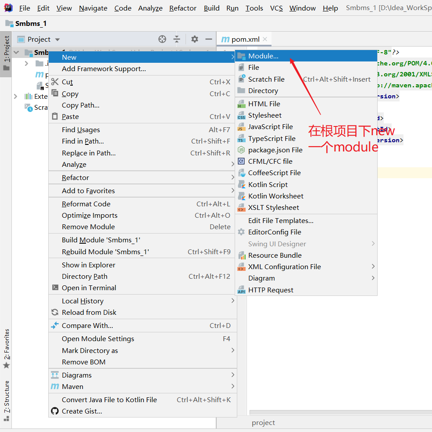Viewport: 432px width, 432px height.
Task: Select Module... from the New submenu
Action: pyautogui.click(x=306, y=56)
